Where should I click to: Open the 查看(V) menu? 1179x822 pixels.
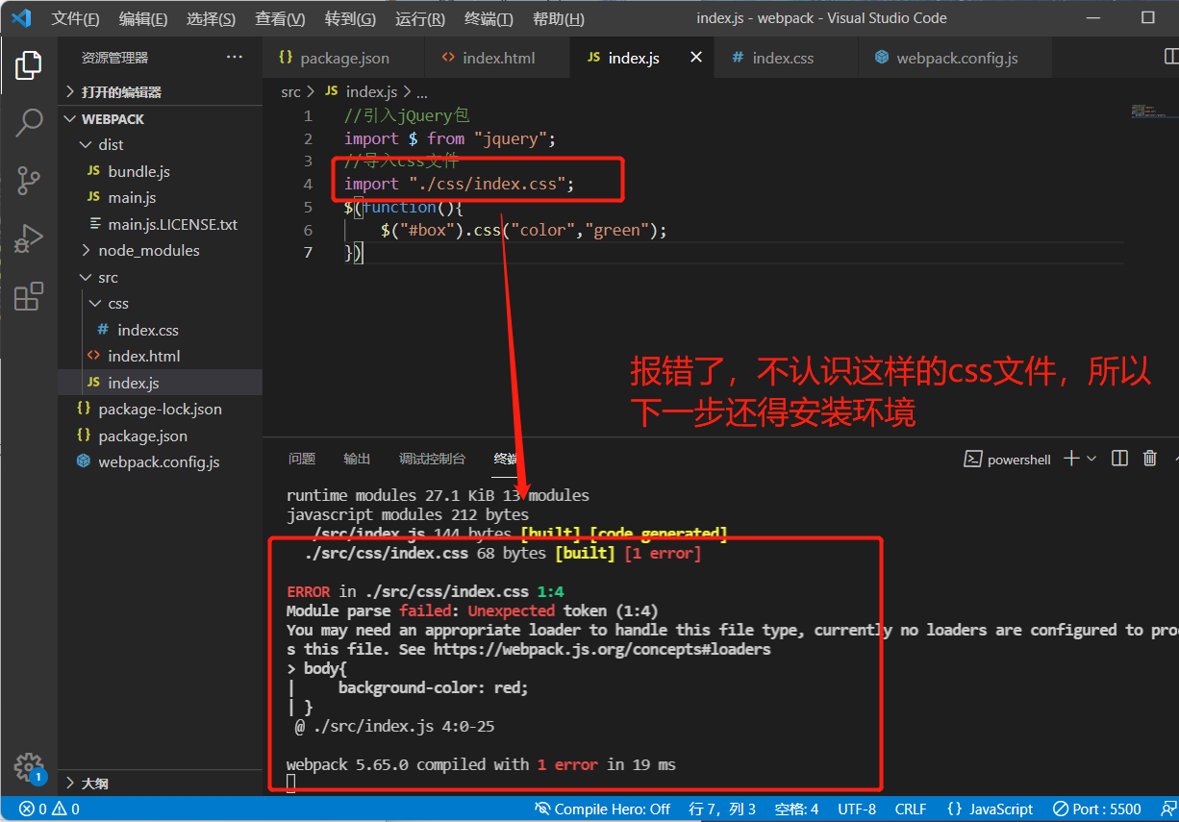pos(280,18)
